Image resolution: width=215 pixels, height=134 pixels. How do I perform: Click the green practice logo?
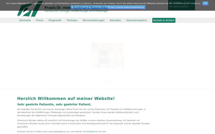[30, 9]
